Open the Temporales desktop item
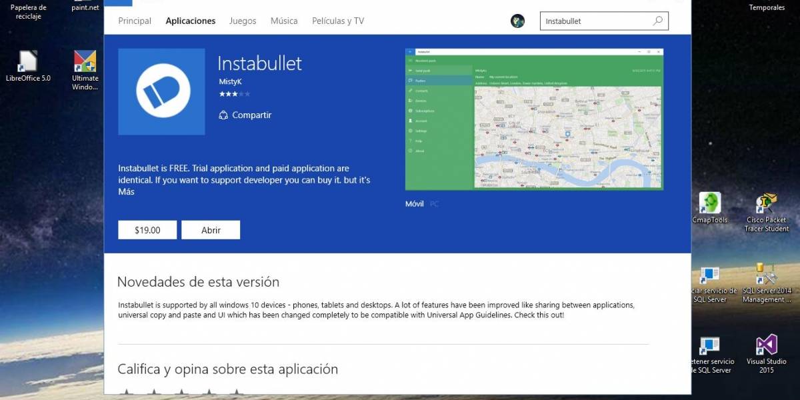The image size is (800, 400). [x=767, y=7]
